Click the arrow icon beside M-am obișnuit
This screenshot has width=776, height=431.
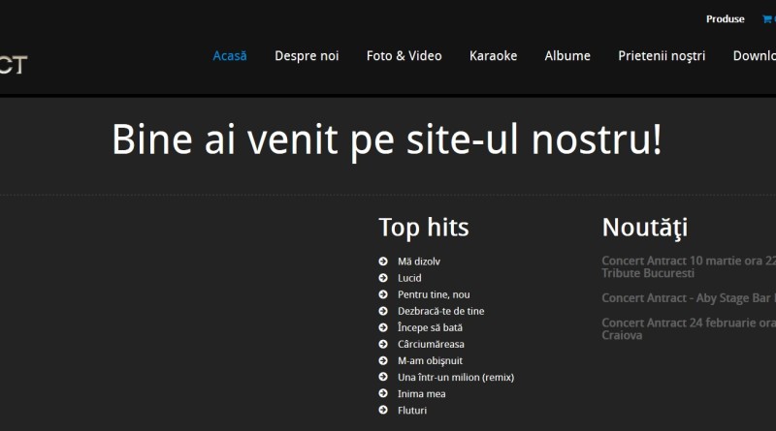(x=383, y=360)
